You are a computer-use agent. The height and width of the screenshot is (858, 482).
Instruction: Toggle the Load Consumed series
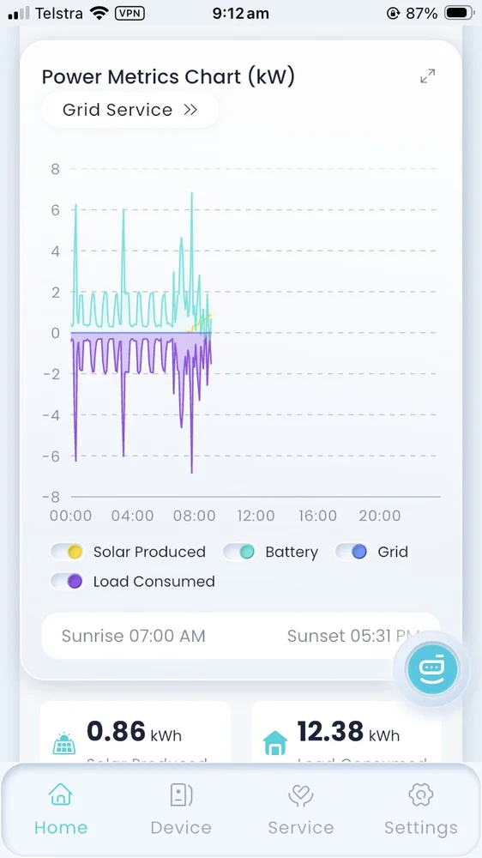pyautogui.click(x=67, y=581)
